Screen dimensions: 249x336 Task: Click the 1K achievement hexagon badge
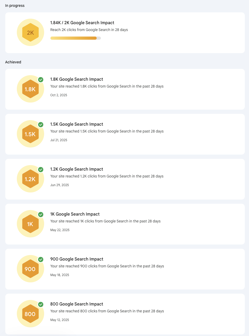30,224
